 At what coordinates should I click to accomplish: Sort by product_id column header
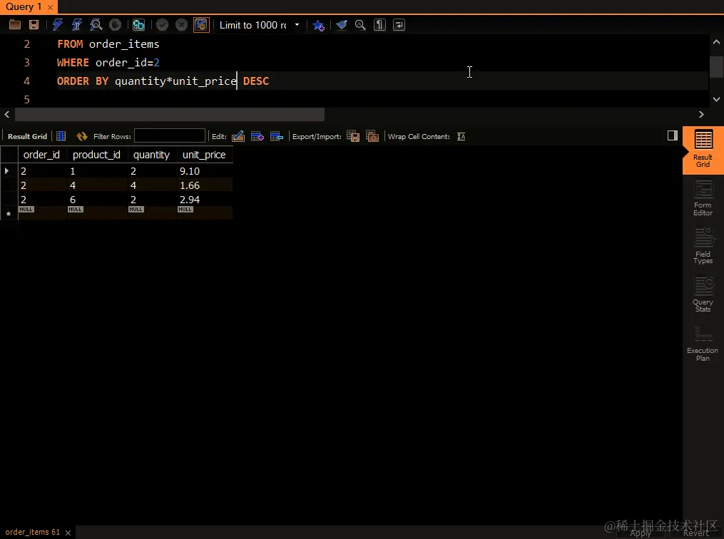97,155
